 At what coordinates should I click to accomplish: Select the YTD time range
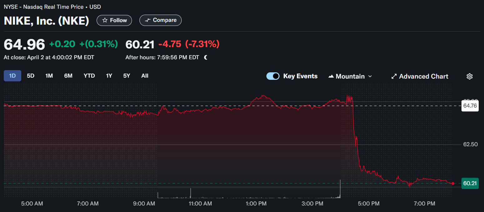89,76
